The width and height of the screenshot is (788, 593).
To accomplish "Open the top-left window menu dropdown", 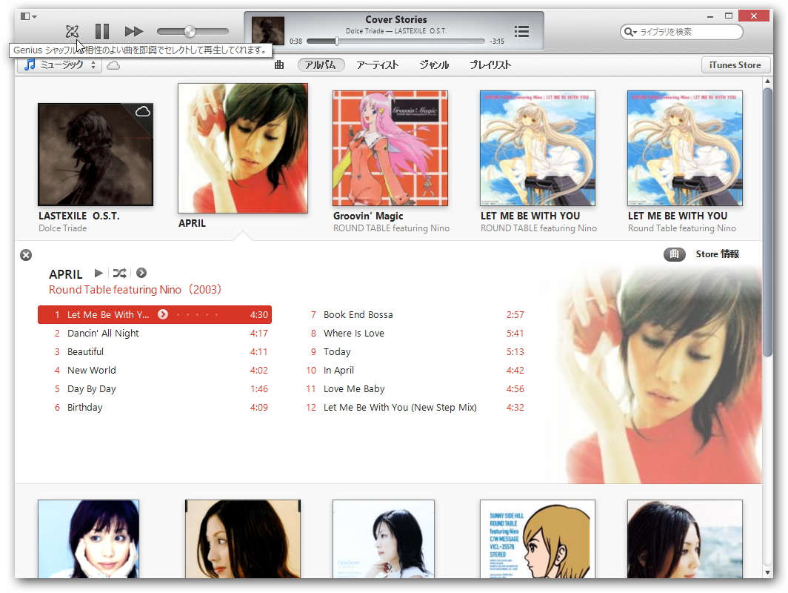I will click(x=28, y=16).
